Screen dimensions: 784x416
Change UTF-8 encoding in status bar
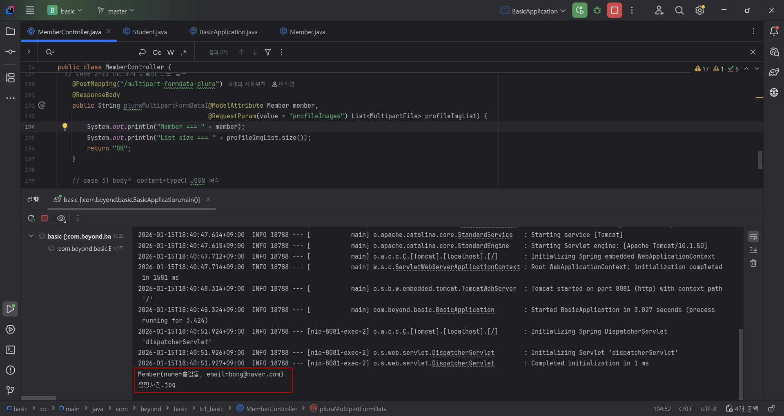click(x=708, y=409)
